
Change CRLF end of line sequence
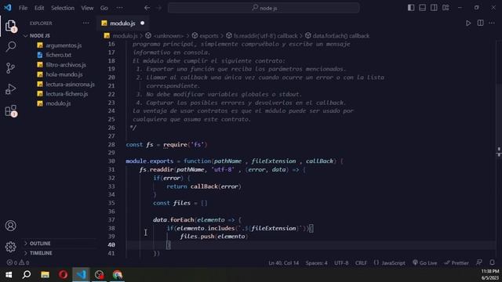(x=361, y=263)
